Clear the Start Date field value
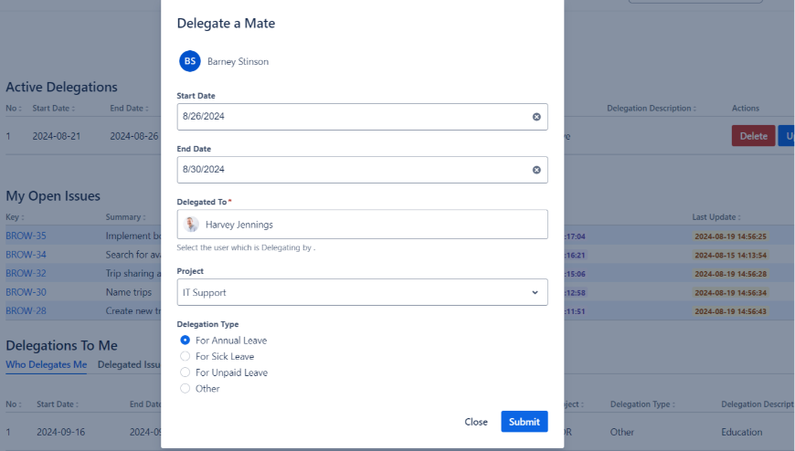The width and height of the screenshot is (795, 451). tap(536, 117)
